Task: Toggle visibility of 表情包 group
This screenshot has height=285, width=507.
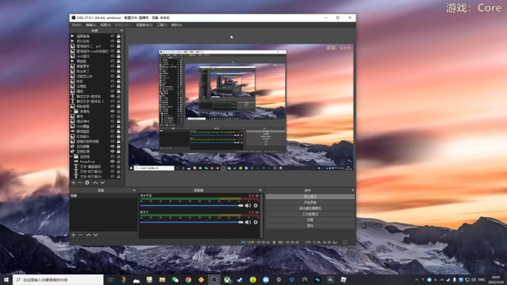Action: point(113,111)
